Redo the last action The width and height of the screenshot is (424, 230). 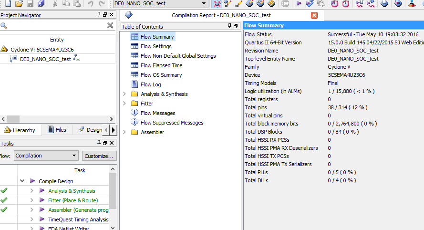click(102, 3)
